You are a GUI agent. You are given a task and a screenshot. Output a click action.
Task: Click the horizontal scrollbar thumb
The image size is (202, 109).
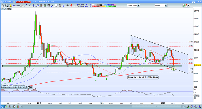pyautogui.click(x=157, y=107)
